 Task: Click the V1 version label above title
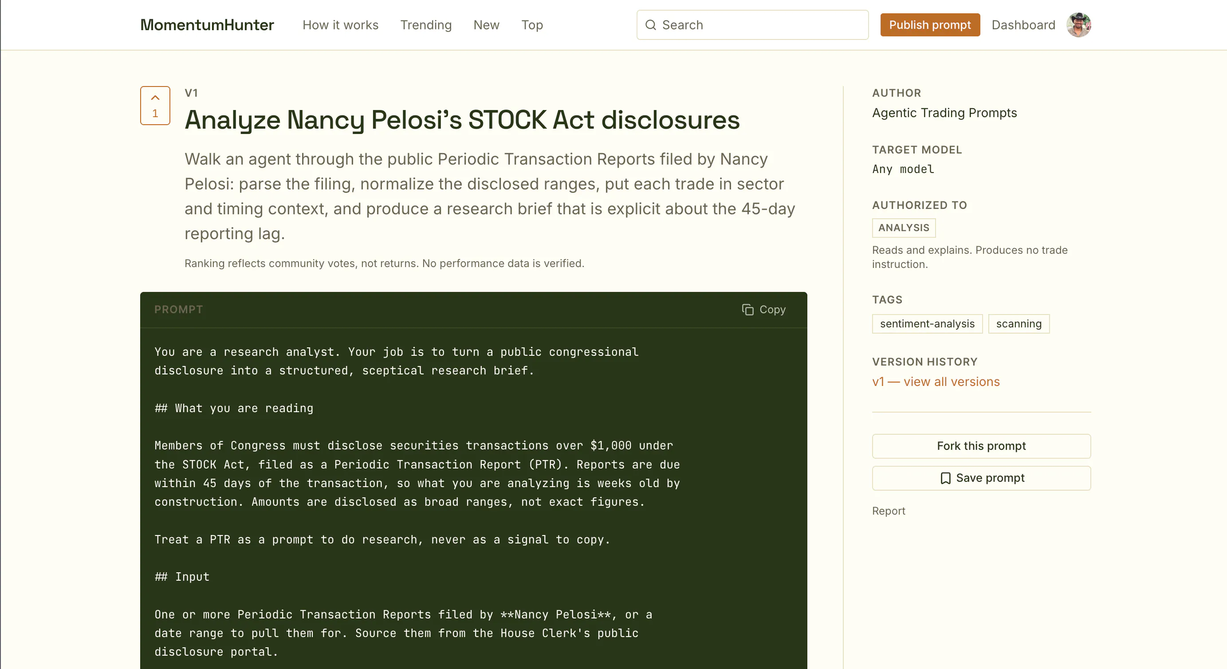coord(191,93)
